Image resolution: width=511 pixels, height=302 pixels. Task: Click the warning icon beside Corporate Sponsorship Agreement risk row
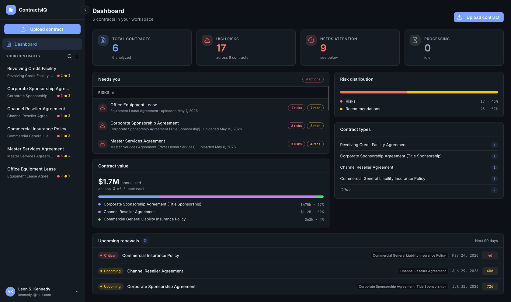pos(103,126)
